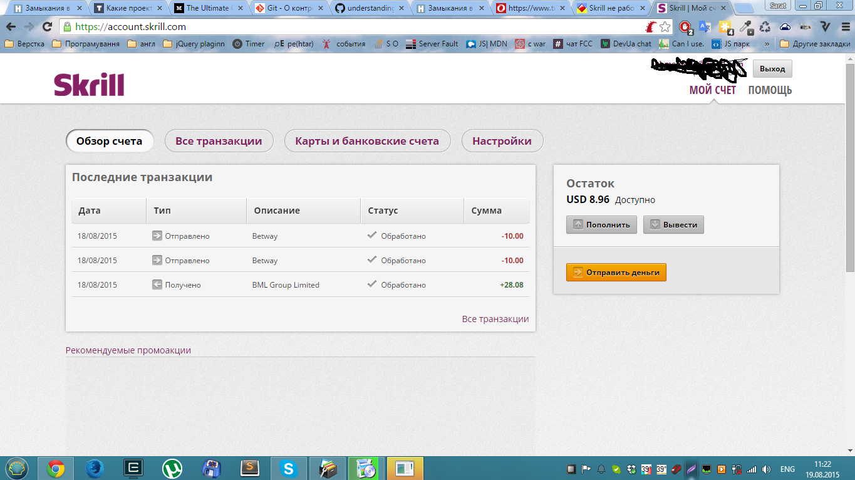The height and width of the screenshot is (480, 855).
Task: Activate the color picker eyedropper extension
Action: (x=745, y=27)
